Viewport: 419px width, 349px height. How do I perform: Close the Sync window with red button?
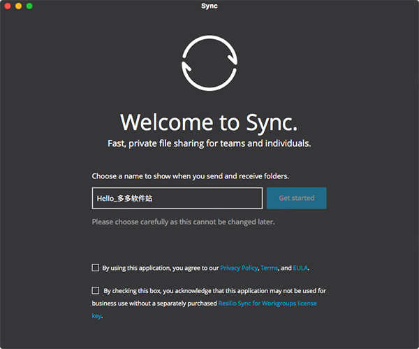[x=8, y=6]
